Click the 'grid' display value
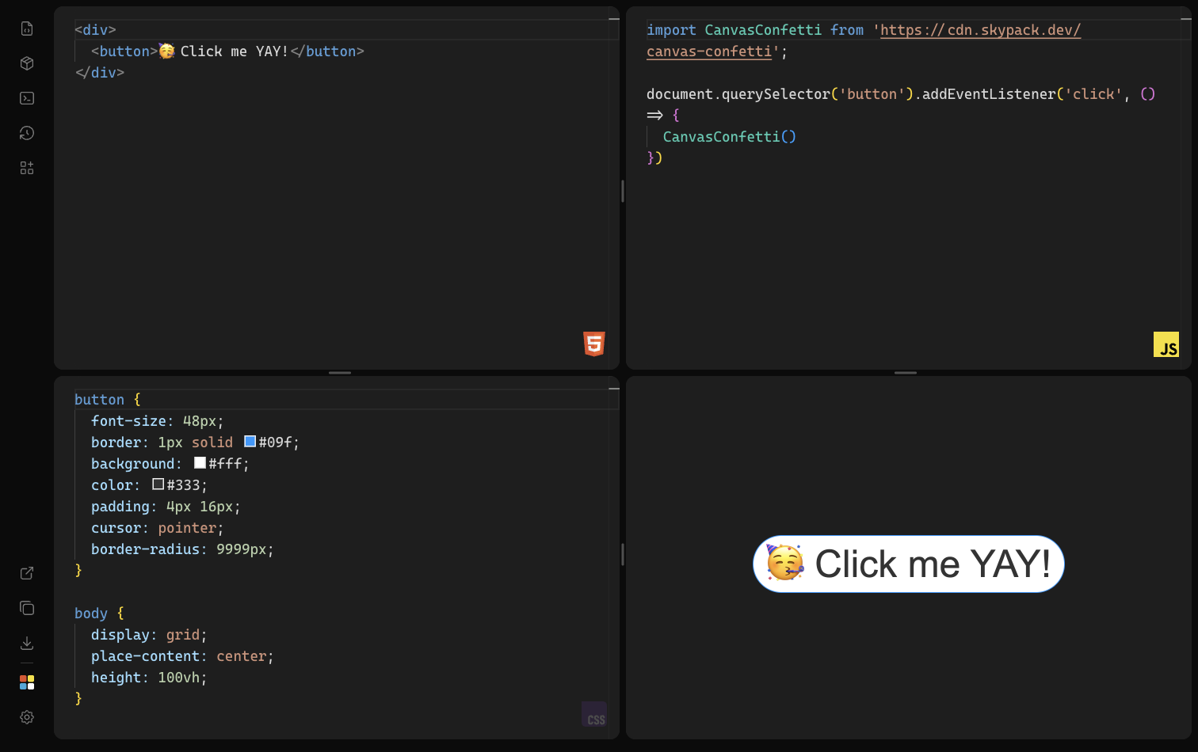 (183, 635)
